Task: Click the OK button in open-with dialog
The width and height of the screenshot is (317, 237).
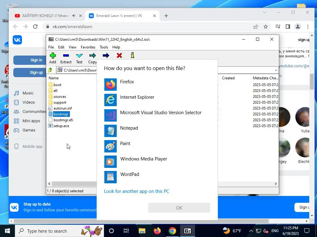Action: 179,208
